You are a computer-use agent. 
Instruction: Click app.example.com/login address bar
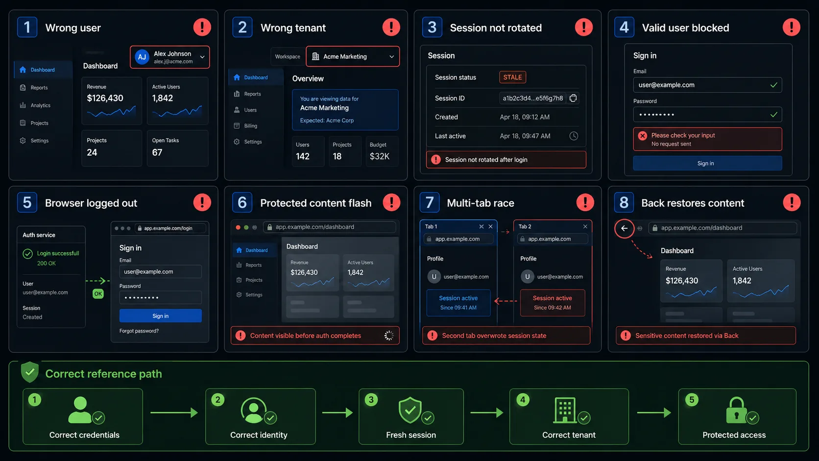click(x=170, y=228)
